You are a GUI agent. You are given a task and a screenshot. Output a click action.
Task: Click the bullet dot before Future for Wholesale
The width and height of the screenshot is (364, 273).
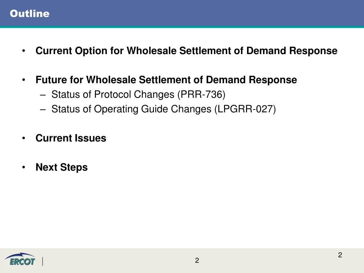point(24,80)
